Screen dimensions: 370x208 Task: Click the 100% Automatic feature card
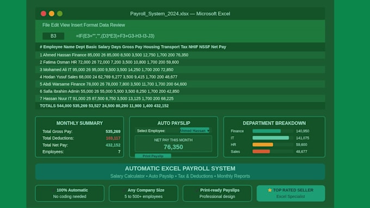point(70,193)
